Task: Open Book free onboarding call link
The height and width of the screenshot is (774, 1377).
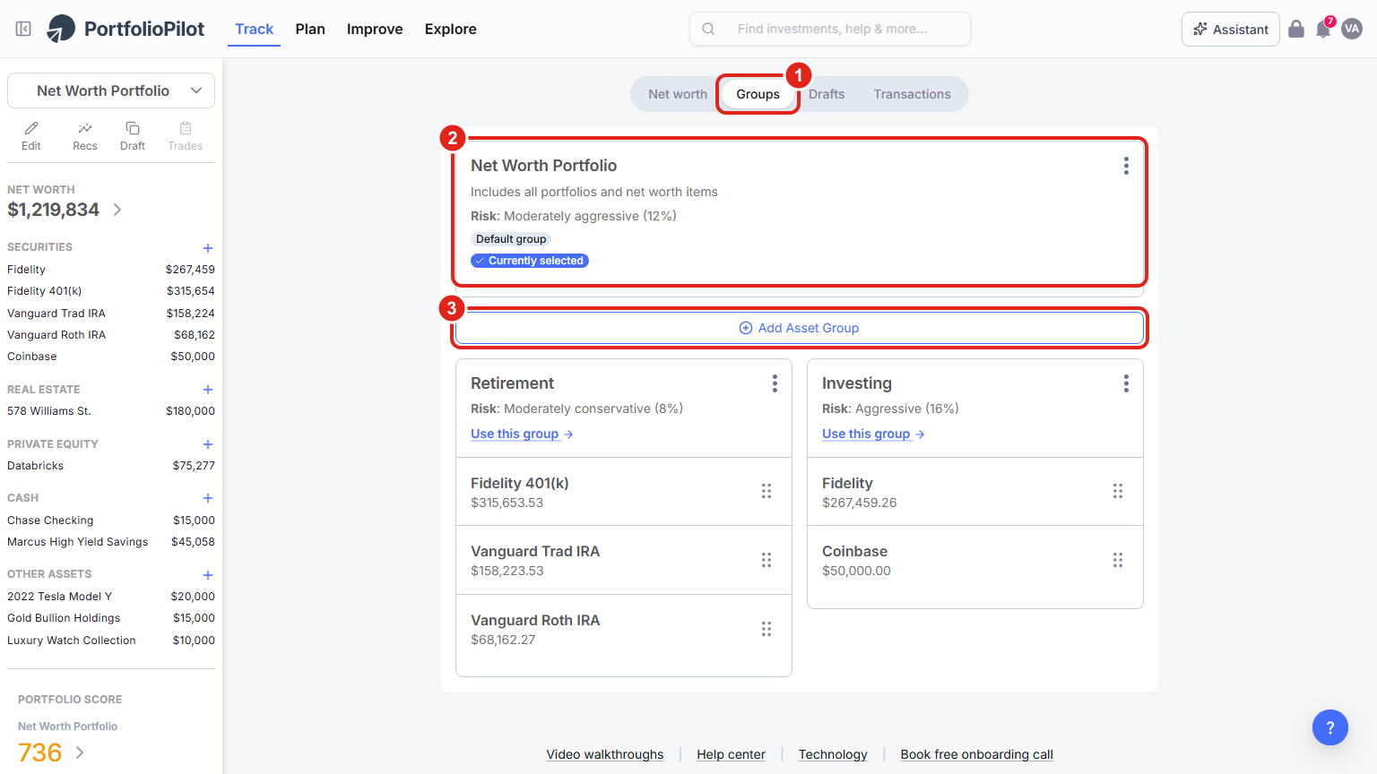Action: [977, 754]
